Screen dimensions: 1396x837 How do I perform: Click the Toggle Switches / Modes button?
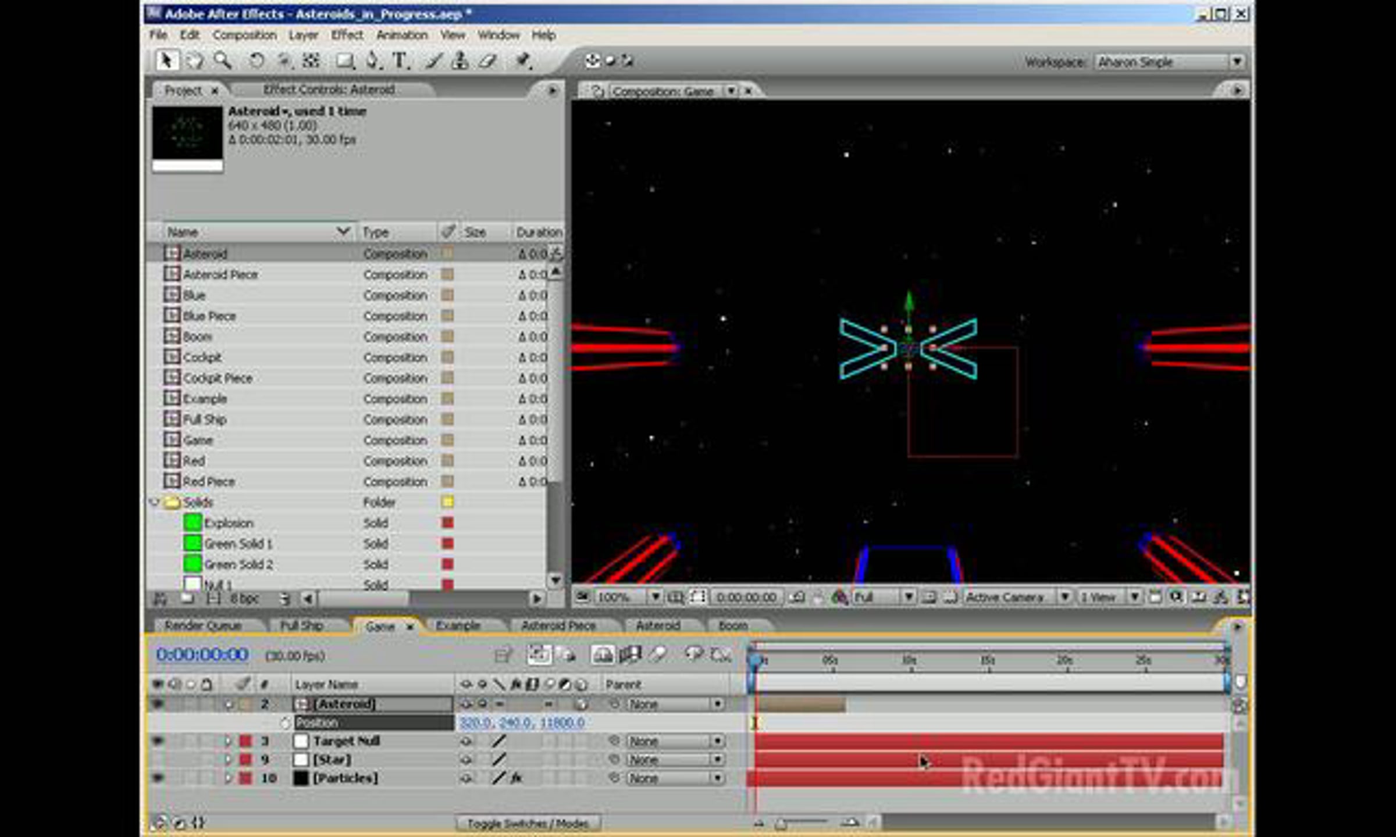[x=528, y=823]
